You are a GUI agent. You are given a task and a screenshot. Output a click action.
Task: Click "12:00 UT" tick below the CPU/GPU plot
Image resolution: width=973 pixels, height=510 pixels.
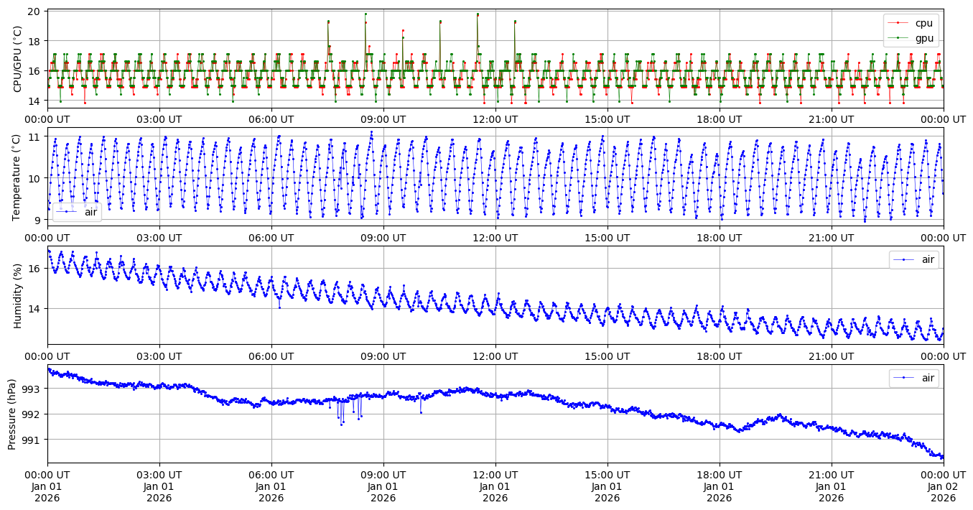(x=495, y=119)
